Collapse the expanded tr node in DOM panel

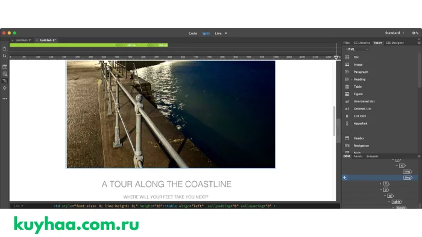pyautogui.click(x=381, y=189)
